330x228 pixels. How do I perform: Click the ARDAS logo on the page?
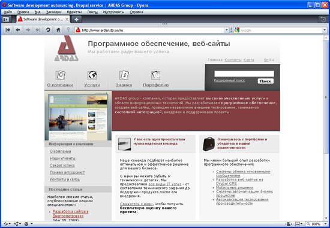click(x=66, y=48)
